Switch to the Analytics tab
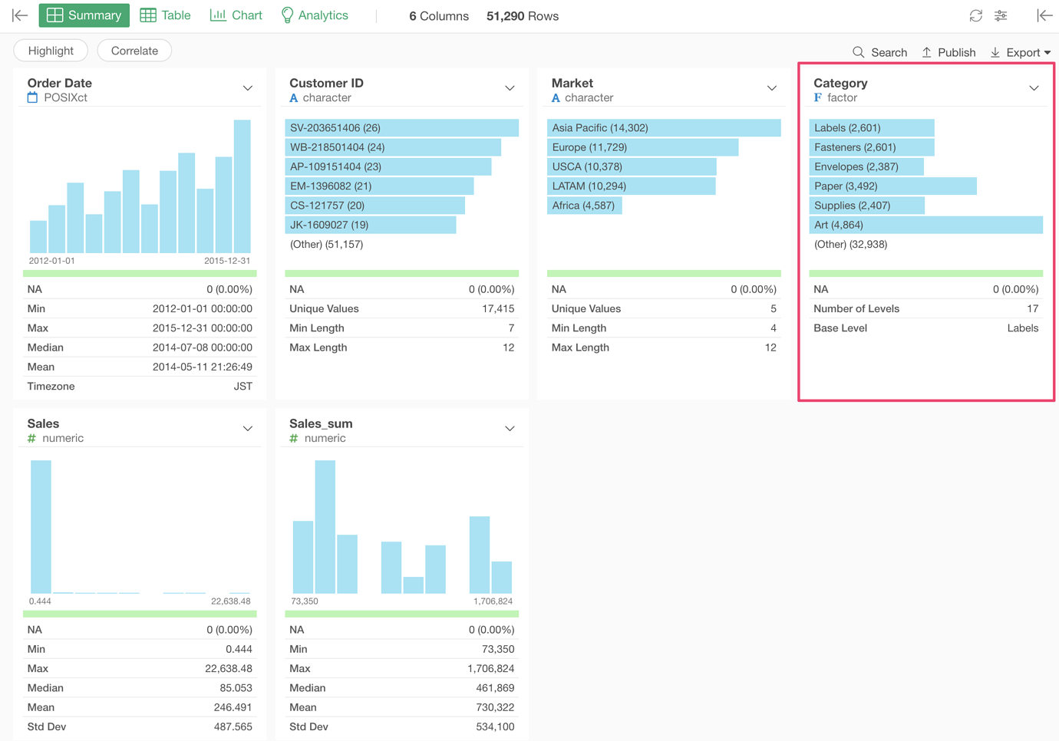 [x=315, y=15]
